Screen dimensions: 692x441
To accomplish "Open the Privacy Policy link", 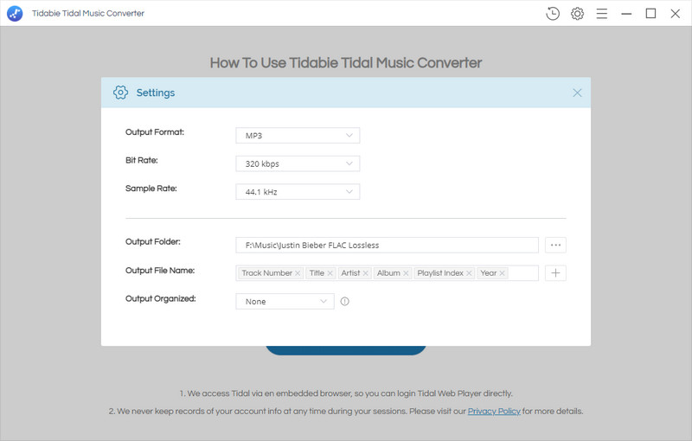I will tap(494, 411).
